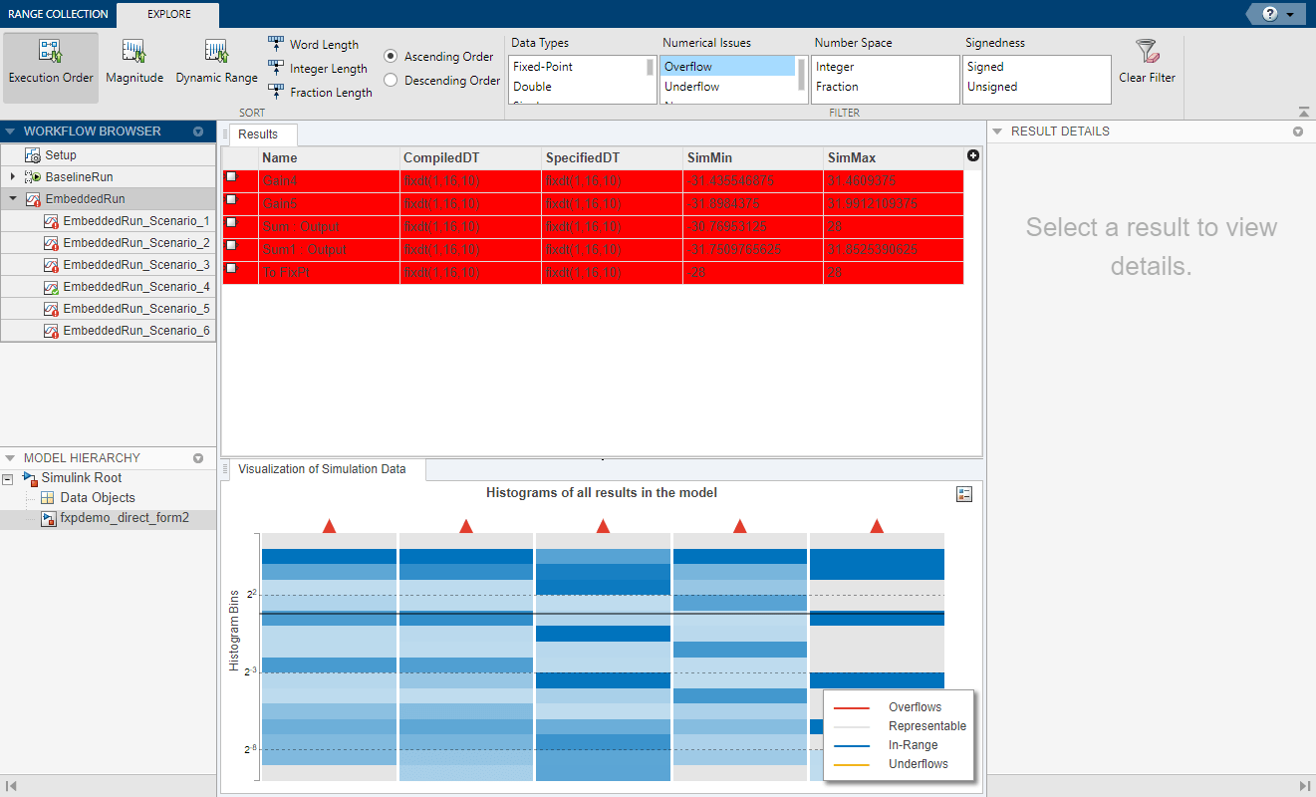Sort results by Dynamic Range
Viewport: 1316px width, 797px height.
click(x=216, y=52)
